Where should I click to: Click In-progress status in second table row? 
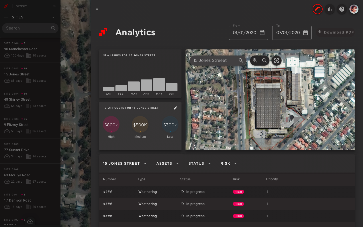click(192, 204)
